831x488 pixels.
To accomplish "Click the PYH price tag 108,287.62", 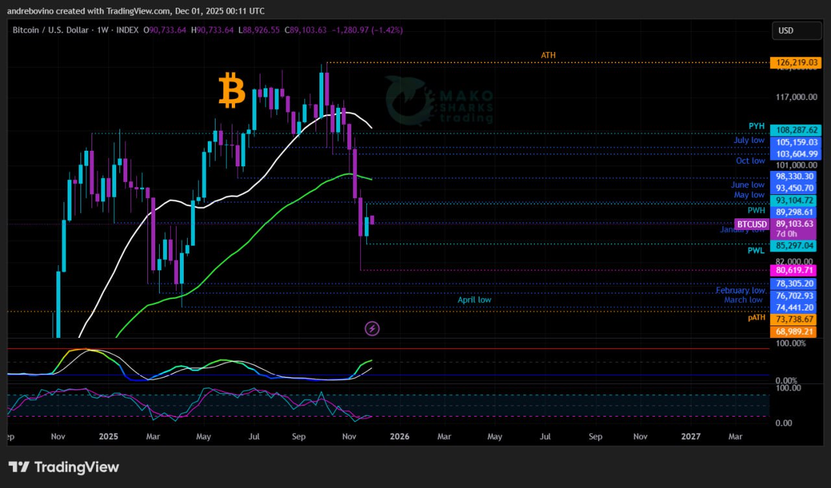I will 795,130.
